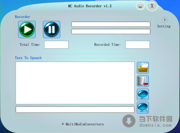
Task: Open a text file with the folder icon
Action: coord(143,68)
